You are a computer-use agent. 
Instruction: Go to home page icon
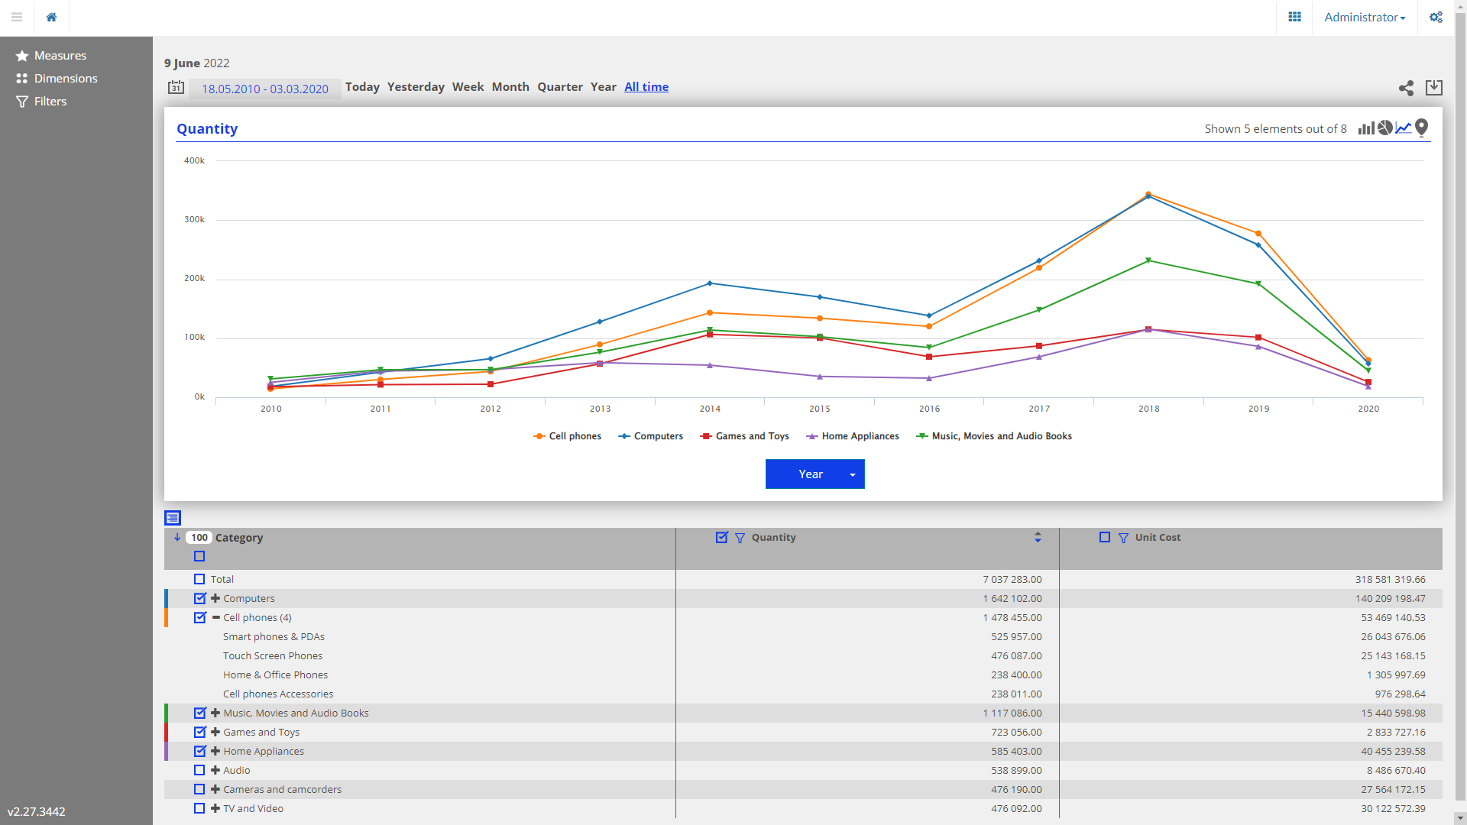(x=51, y=17)
